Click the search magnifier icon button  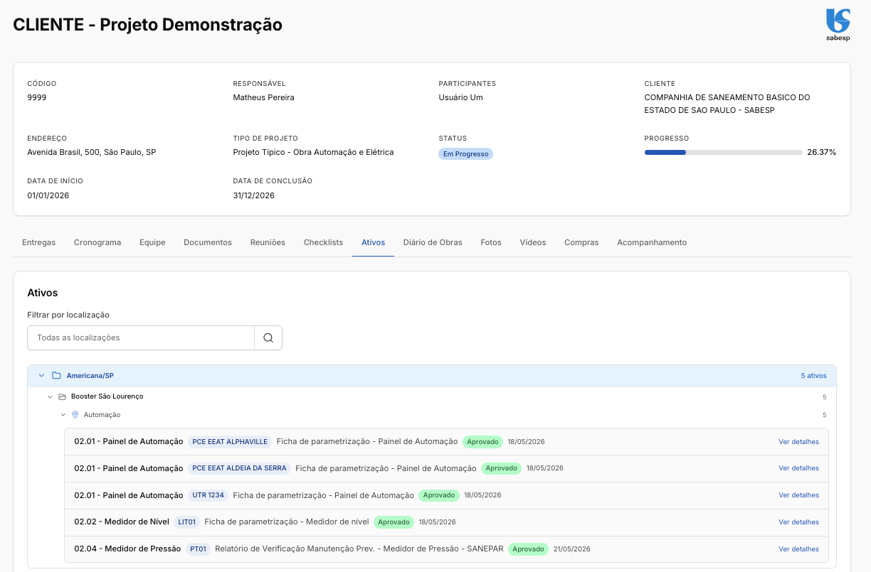click(x=268, y=338)
